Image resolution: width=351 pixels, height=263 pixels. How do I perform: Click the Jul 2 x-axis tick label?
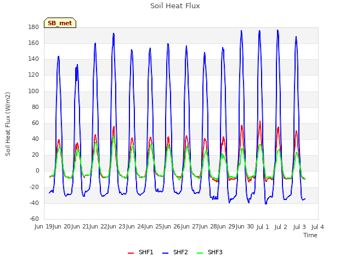tap(281, 227)
